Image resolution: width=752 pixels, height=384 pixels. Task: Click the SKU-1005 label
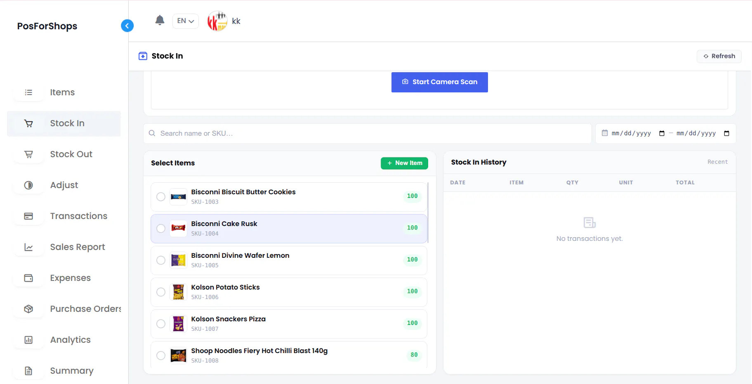(205, 265)
